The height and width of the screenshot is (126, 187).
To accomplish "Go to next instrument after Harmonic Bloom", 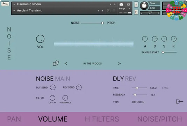I will (x=115, y=5).
